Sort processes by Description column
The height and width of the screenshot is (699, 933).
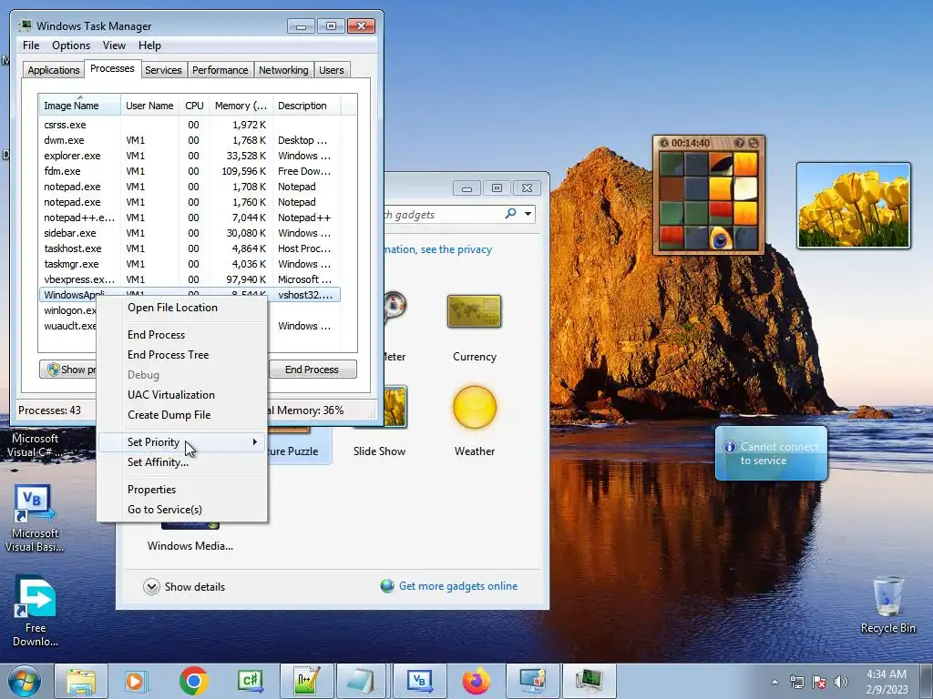click(x=306, y=106)
